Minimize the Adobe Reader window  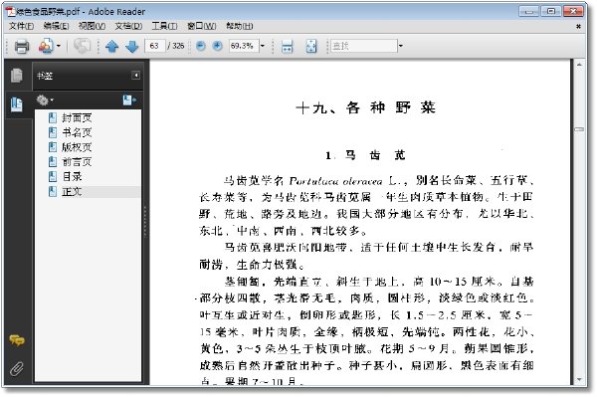529,11
